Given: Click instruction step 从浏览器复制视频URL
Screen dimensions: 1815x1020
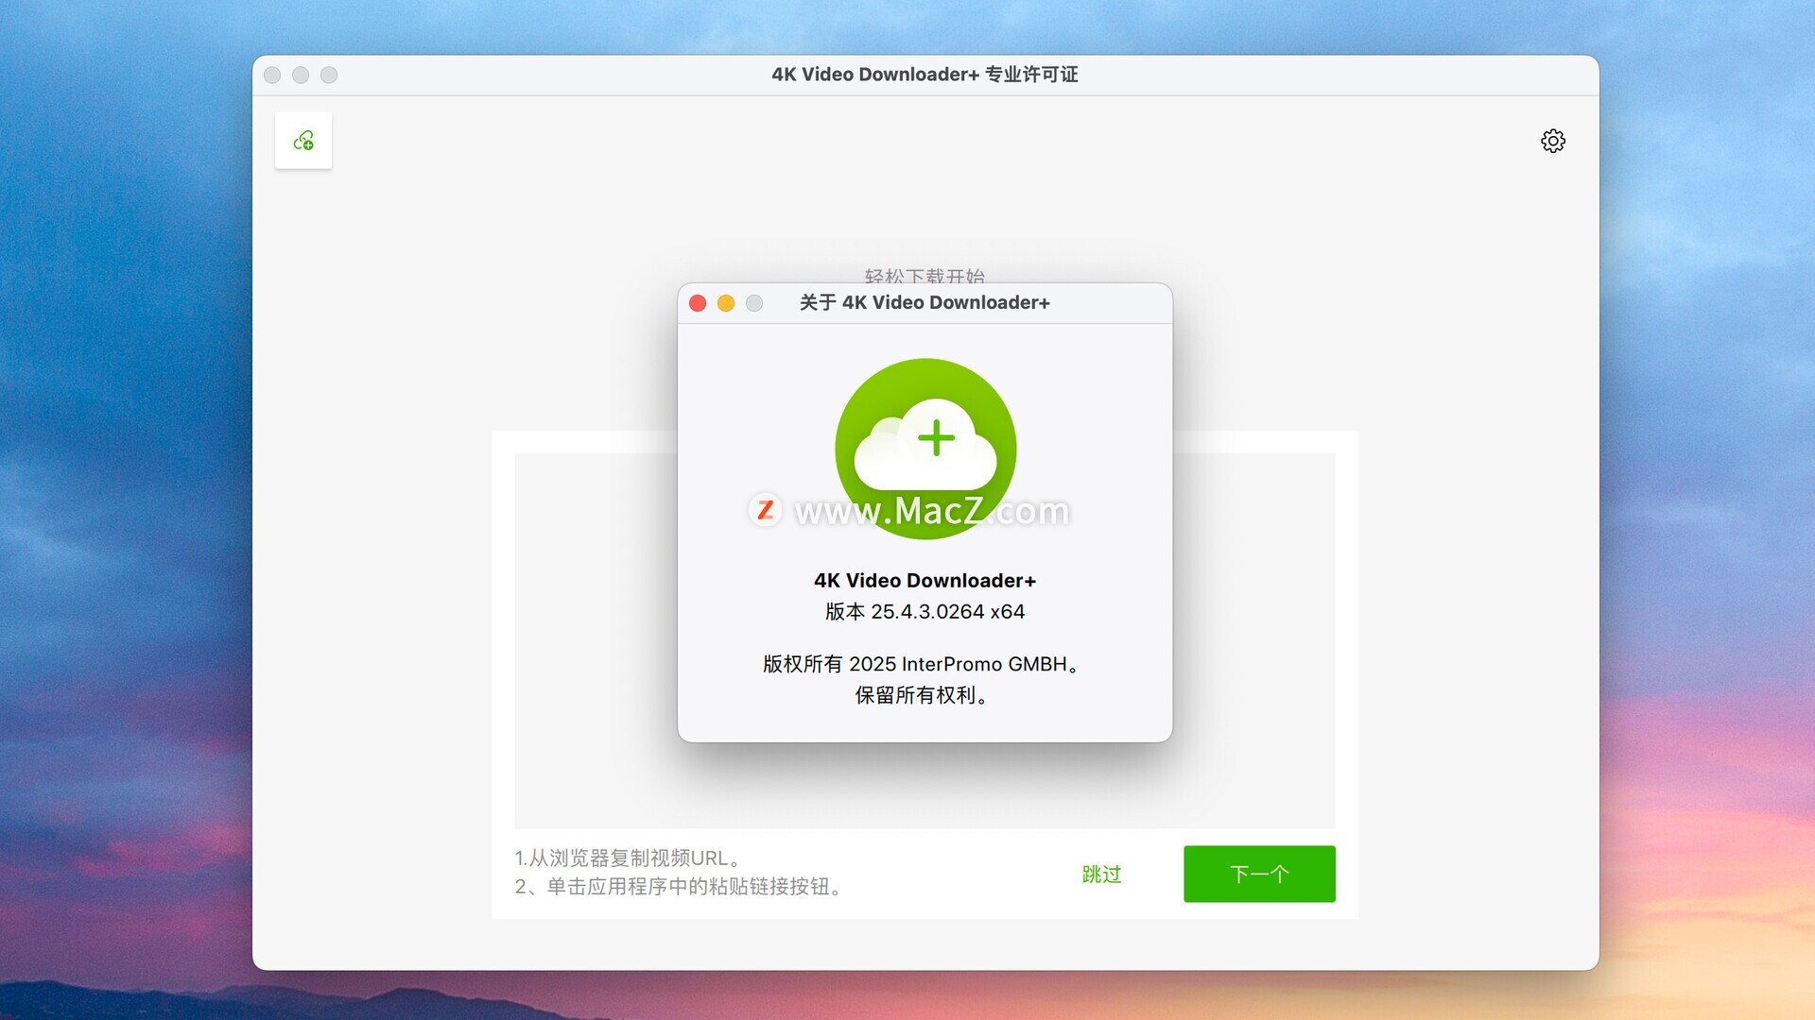Looking at the screenshot, I should coord(628,858).
